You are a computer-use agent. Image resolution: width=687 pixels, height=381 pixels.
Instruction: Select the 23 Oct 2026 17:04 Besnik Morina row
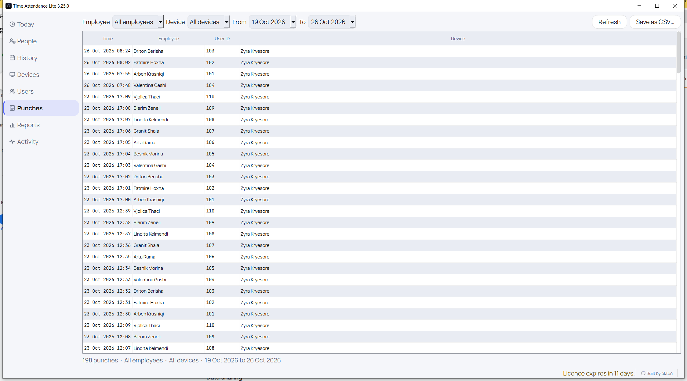point(380,154)
